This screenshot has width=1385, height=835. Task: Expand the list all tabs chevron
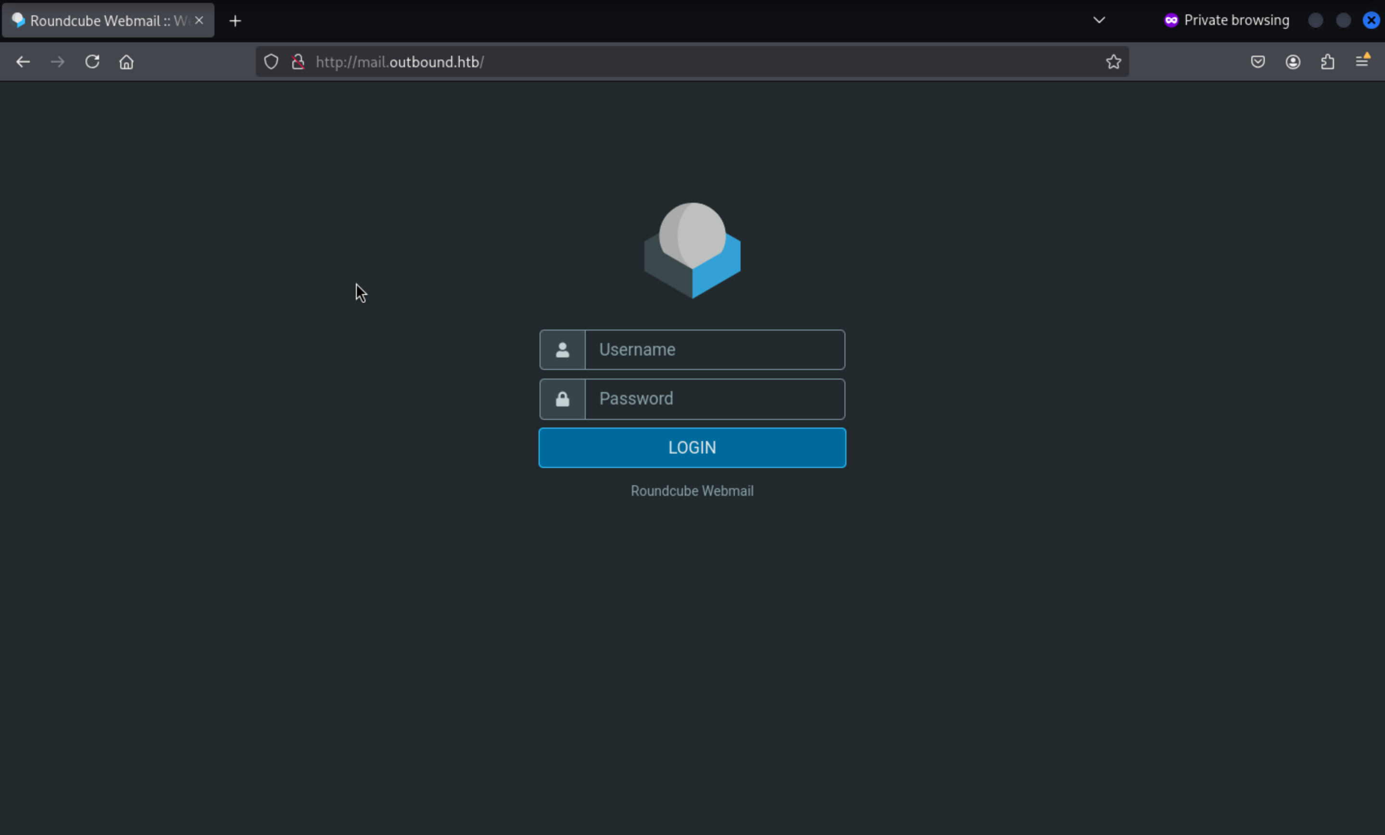(1099, 20)
